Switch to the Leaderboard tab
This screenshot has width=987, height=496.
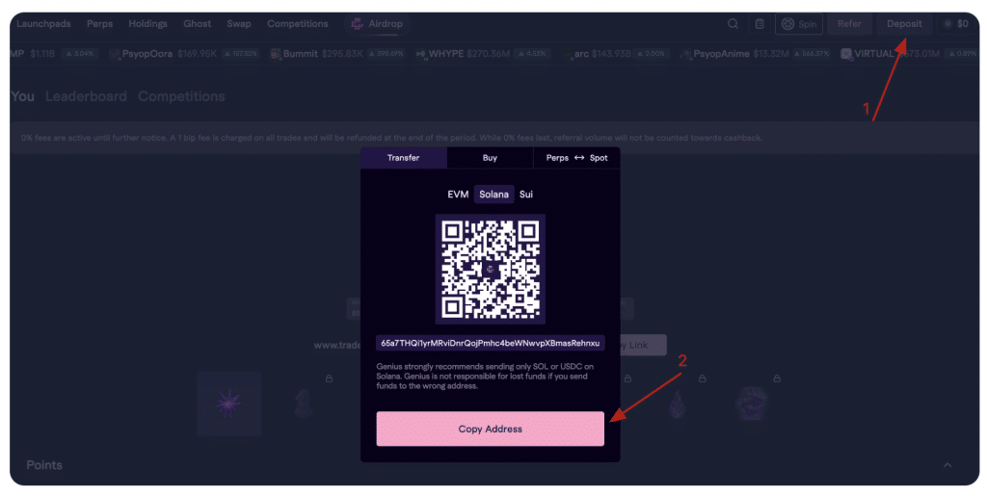click(x=86, y=96)
